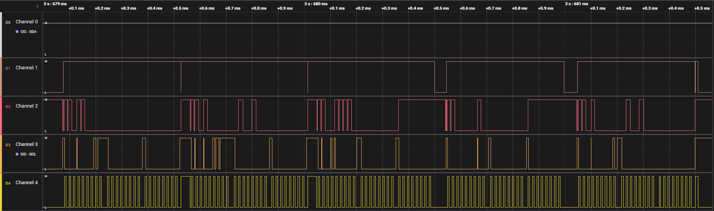The height and width of the screenshot is (211, 714).
Task: Select the Channel 2 label
Action: (26, 106)
